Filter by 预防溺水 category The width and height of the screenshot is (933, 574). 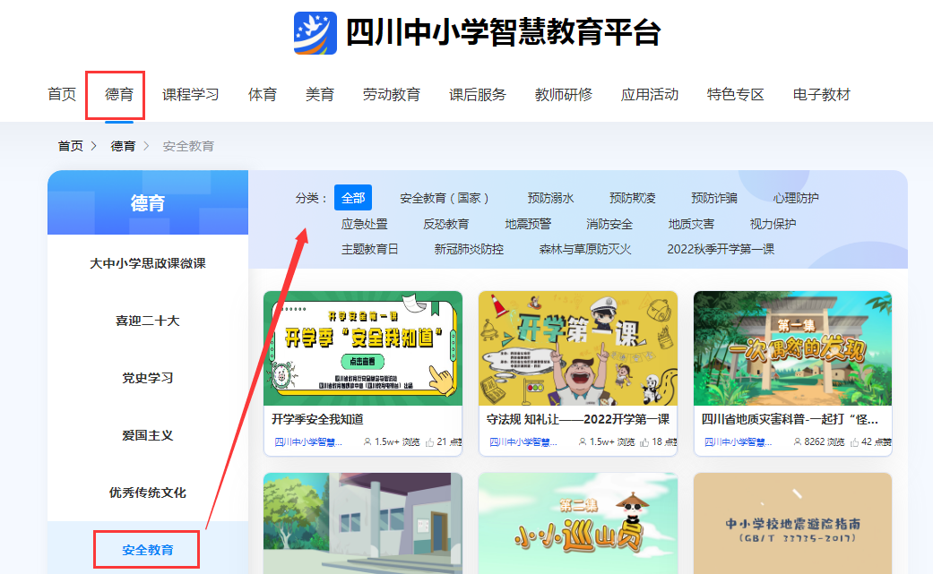[550, 198]
